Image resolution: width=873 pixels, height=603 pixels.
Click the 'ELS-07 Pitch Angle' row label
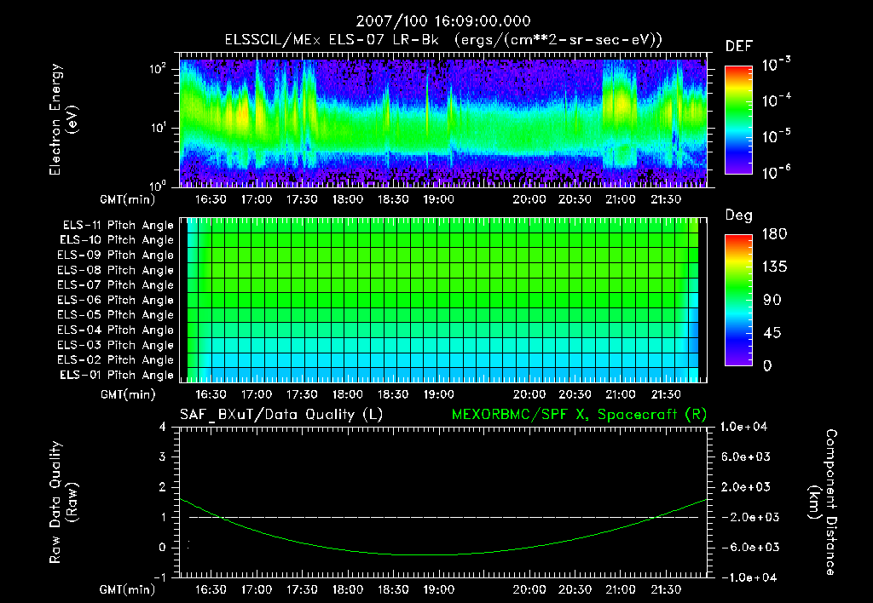(115, 284)
